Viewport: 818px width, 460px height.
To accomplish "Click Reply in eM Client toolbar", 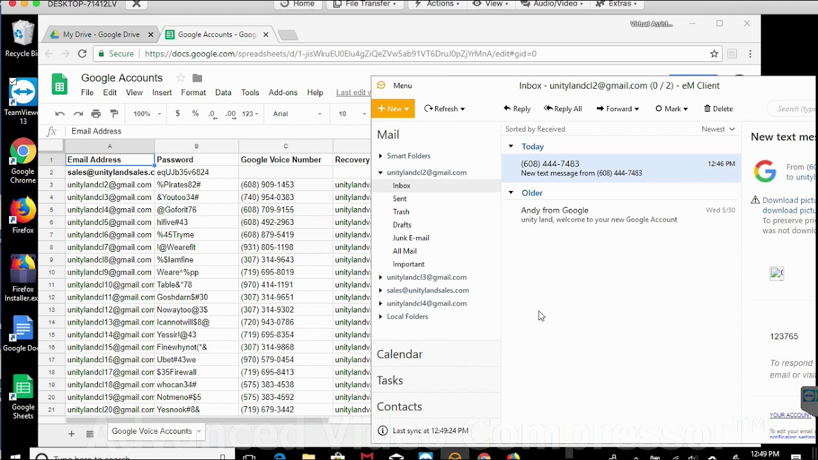I will tap(517, 109).
